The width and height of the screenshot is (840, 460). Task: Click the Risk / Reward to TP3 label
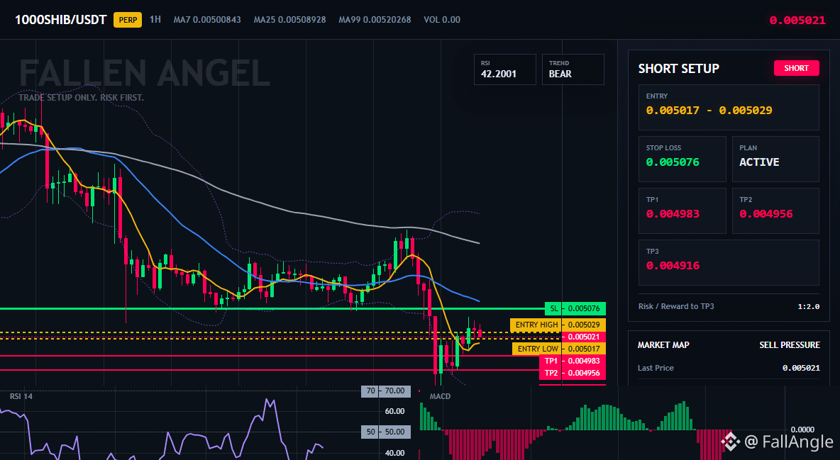(676, 306)
